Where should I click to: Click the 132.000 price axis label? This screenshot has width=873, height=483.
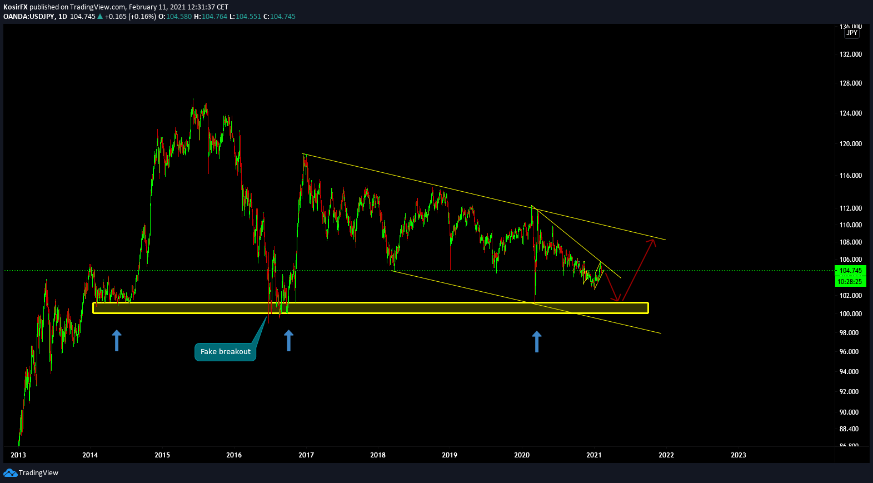pyautogui.click(x=851, y=54)
